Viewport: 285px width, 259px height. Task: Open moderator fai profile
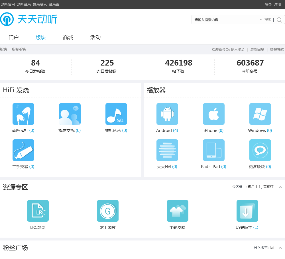coord(272,248)
